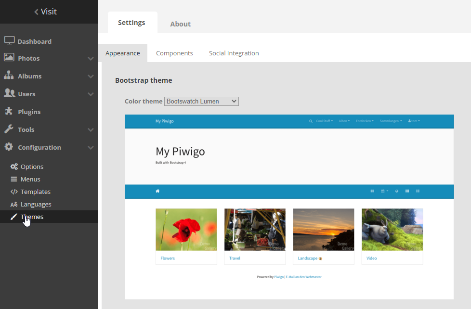Click the Configuration gear icon
The width and height of the screenshot is (471, 309).
(x=9, y=147)
